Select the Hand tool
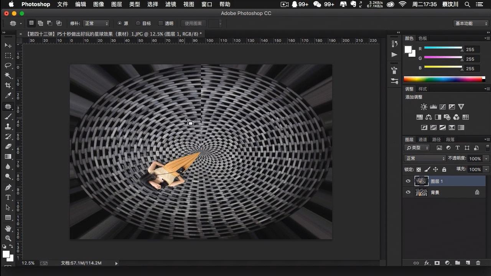The image size is (491, 276). coord(8,228)
